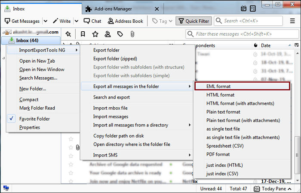Click the junk status column header icon
The width and height of the screenshot is (301, 193).
tap(255, 45)
